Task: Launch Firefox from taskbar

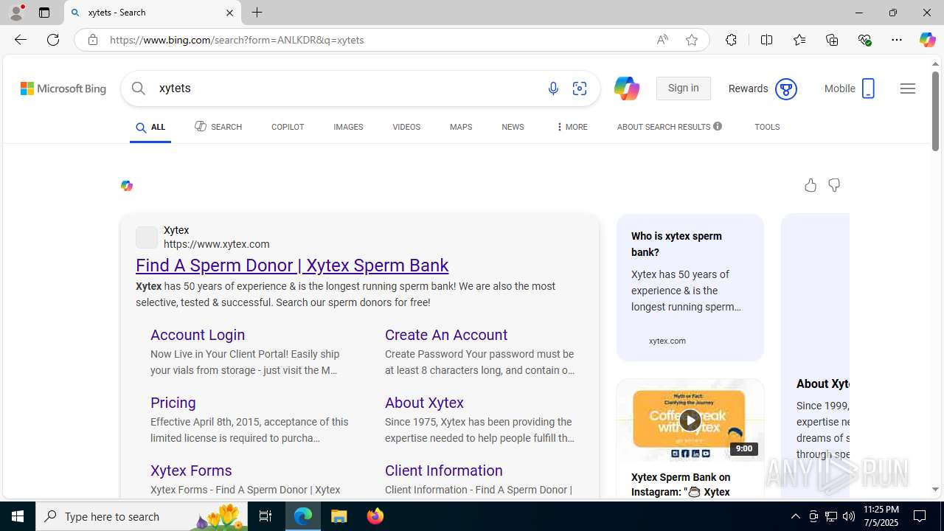Action: pos(375,516)
